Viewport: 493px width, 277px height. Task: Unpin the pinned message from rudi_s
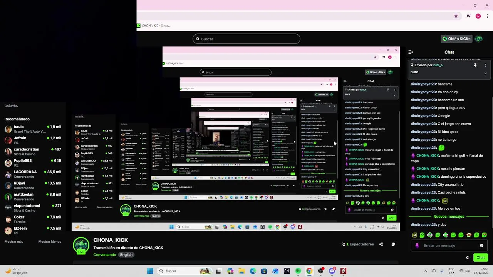[475, 65]
